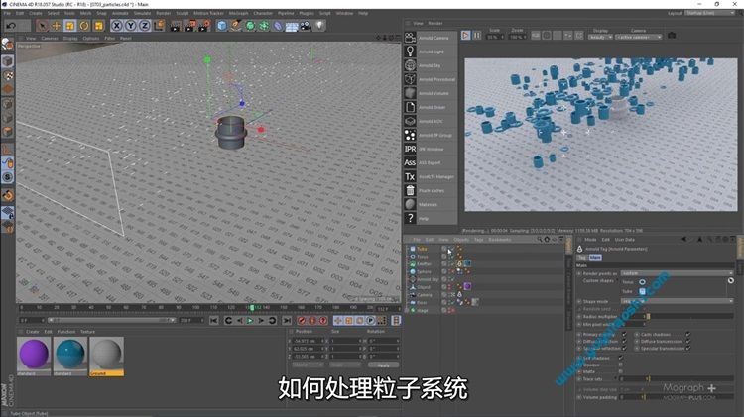Open the Mesh menu
Viewport: 744px width, 417px height.
point(86,13)
